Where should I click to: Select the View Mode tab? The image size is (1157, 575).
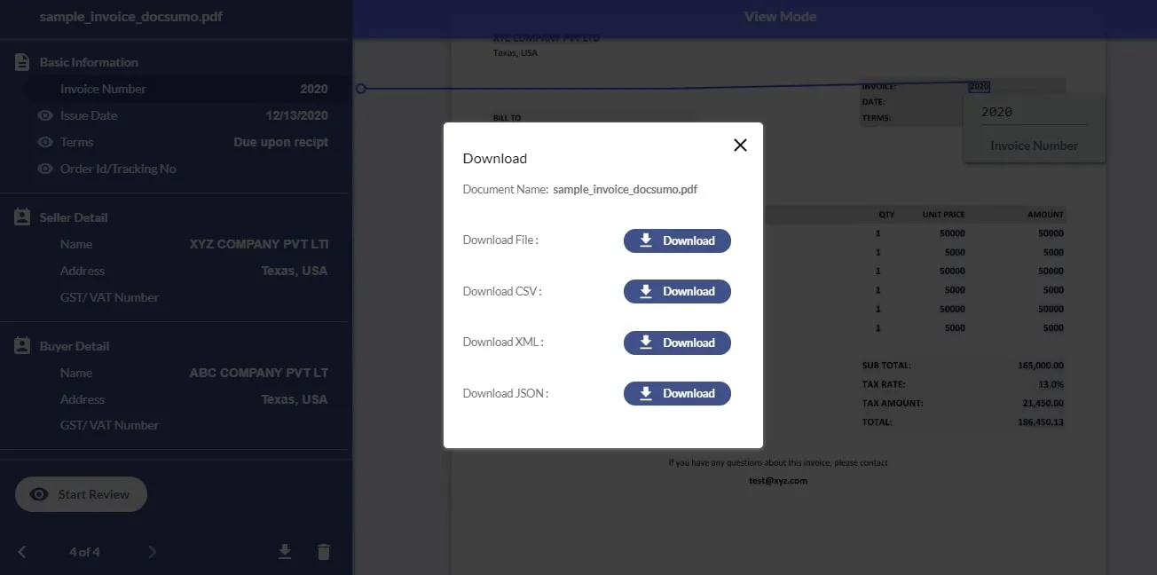coord(780,16)
